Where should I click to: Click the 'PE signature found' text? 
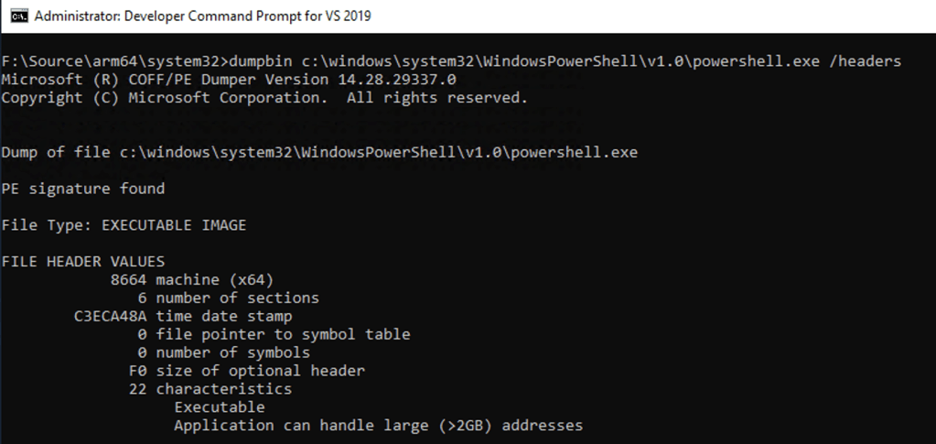click(82, 189)
